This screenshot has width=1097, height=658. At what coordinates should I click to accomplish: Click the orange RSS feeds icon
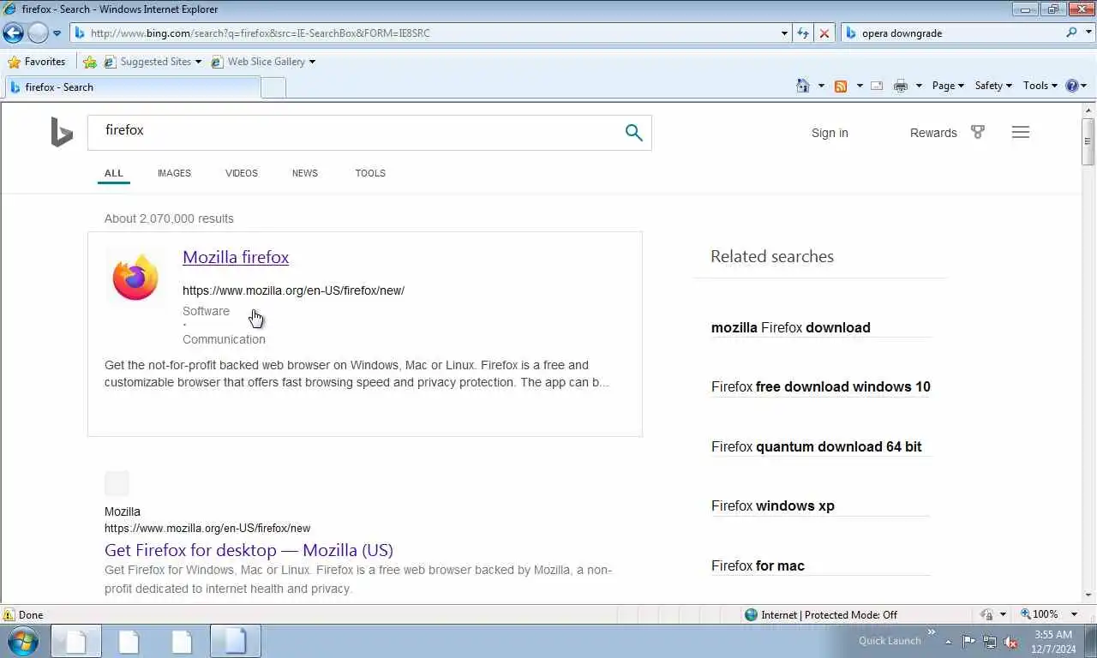pyautogui.click(x=841, y=86)
